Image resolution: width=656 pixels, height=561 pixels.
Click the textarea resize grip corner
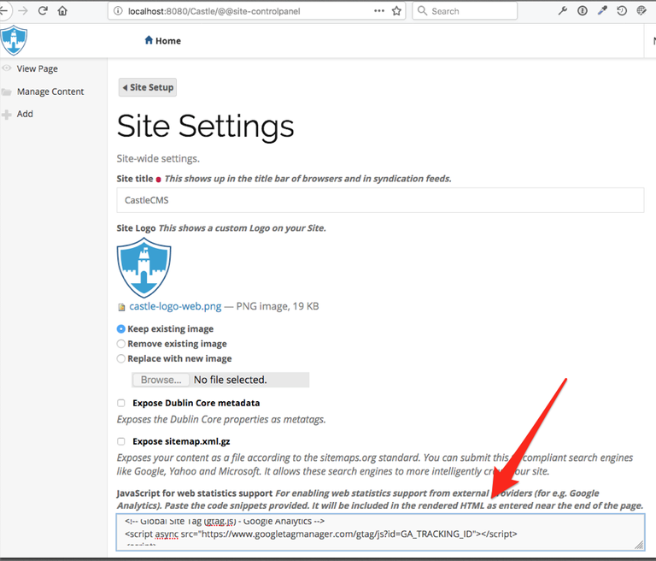tap(639, 545)
